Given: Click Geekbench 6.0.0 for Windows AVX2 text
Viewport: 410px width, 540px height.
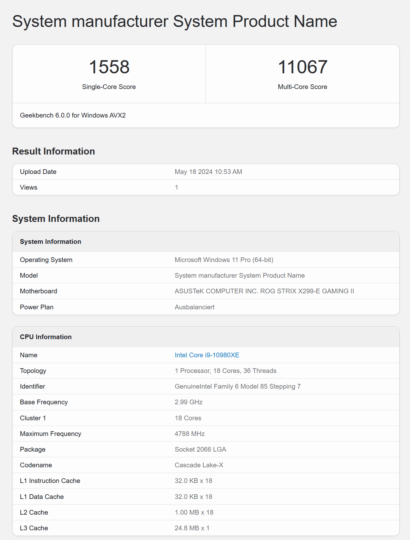Looking at the screenshot, I should tap(73, 115).
